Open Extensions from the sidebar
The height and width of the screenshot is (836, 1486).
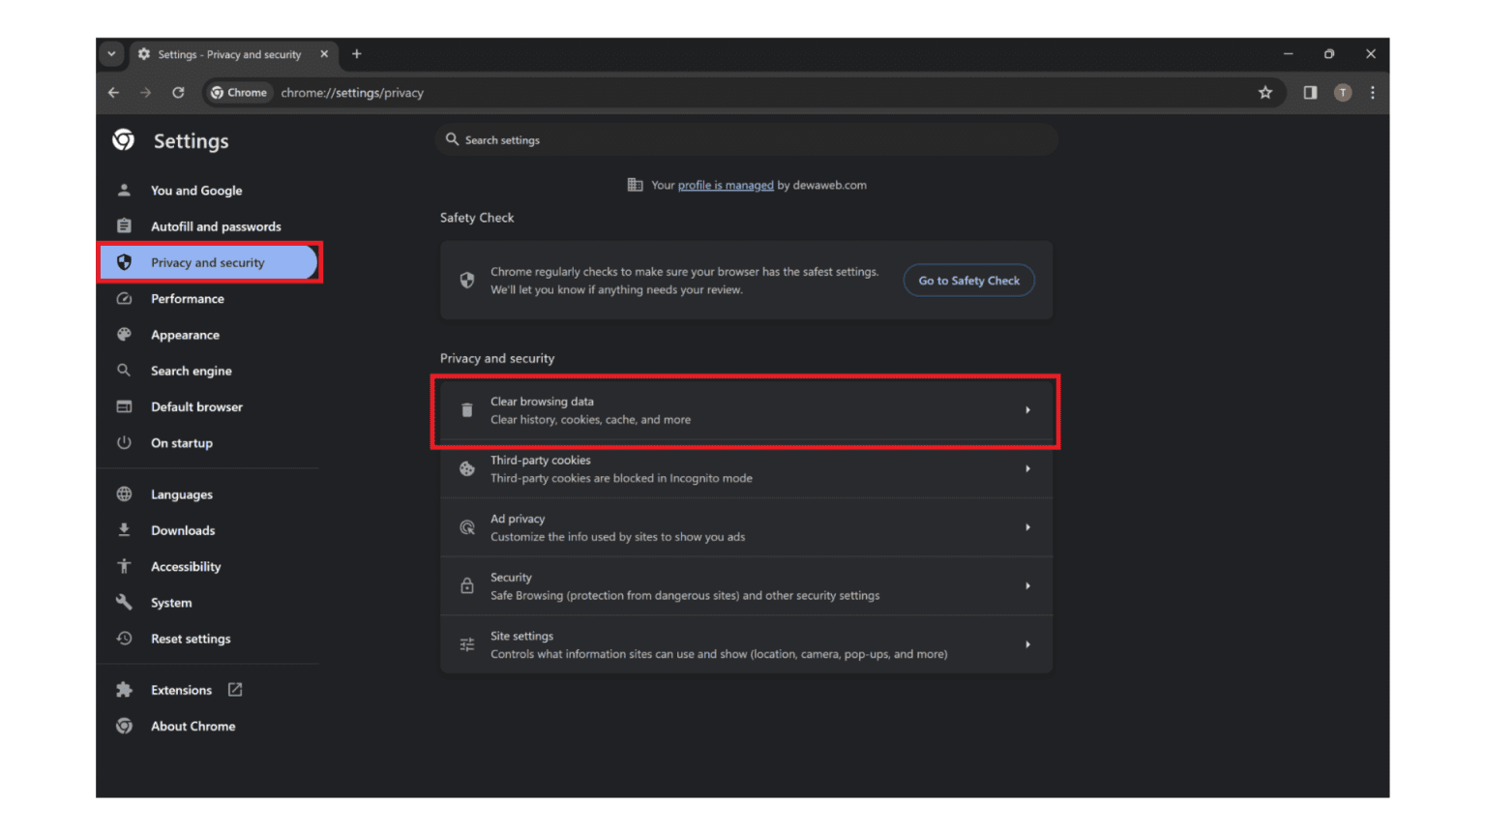pos(181,690)
